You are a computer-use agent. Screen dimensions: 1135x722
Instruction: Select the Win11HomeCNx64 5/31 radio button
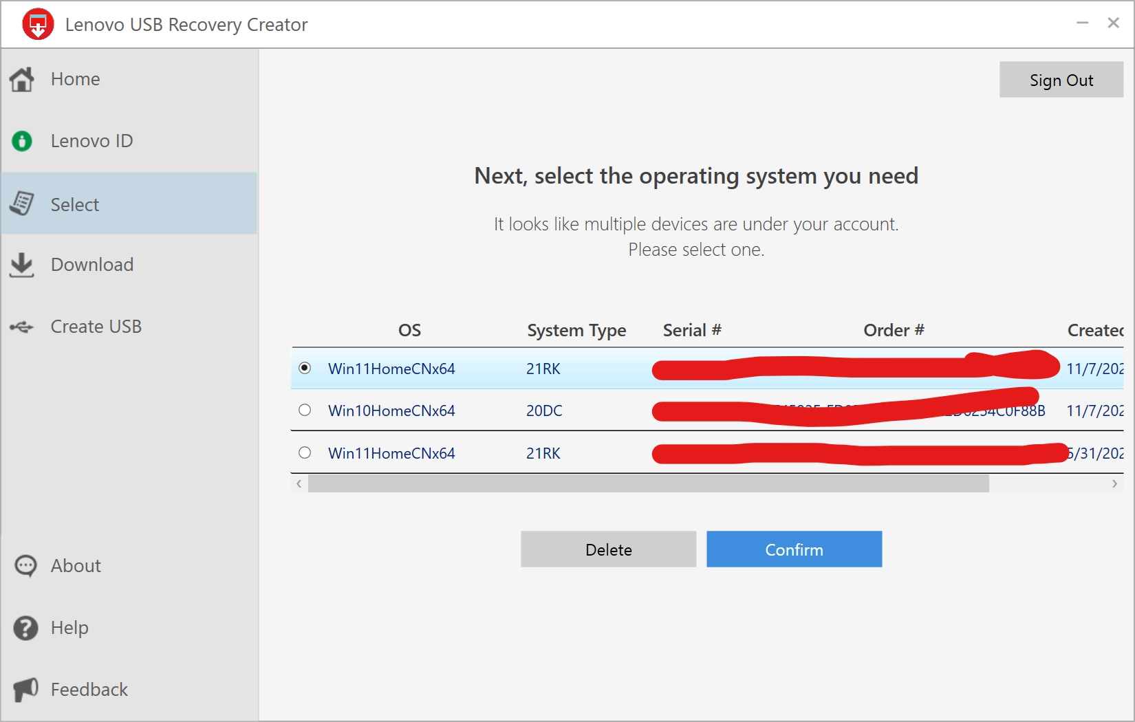[x=305, y=452]
